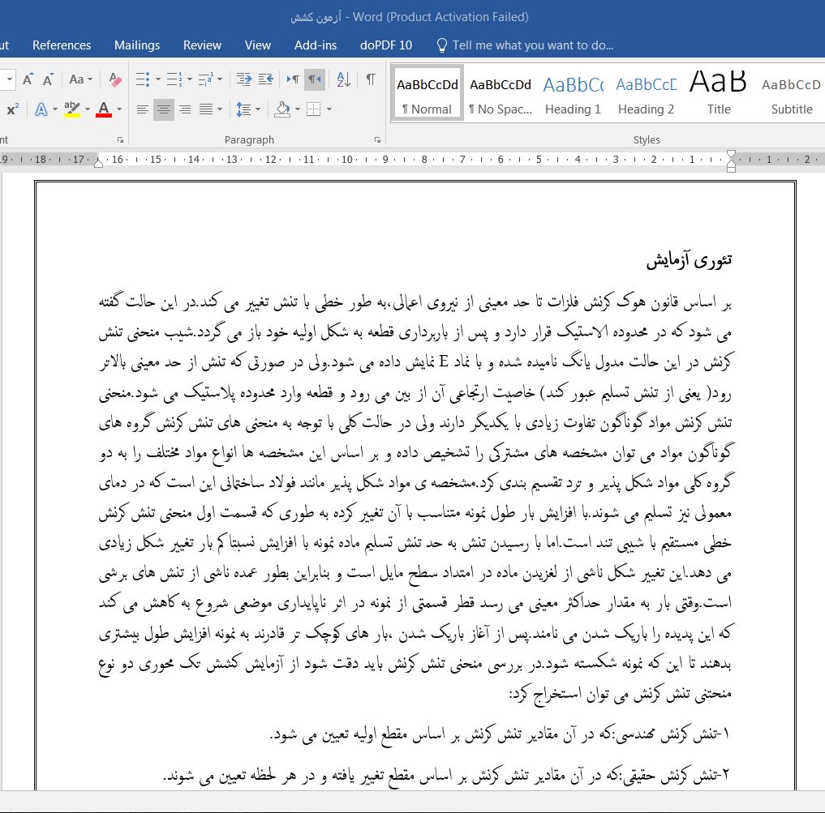Screen dimensions: 825x813
Task: Apply the No Spacing style
Action: coord(501,93)
